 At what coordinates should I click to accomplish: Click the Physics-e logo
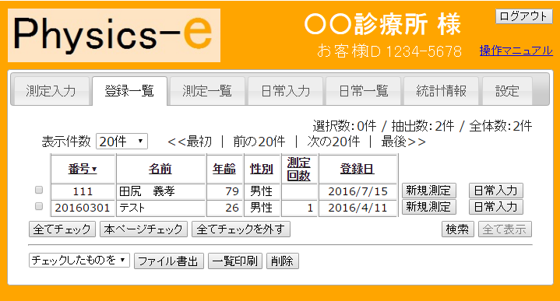point(114,35)
